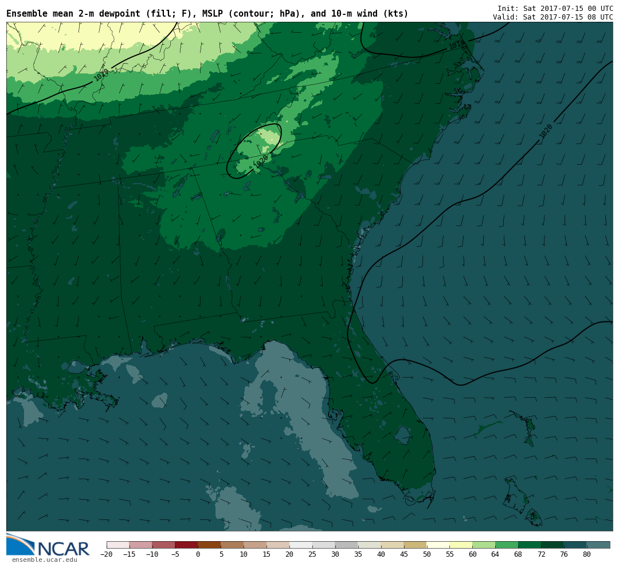The image size is (619, 567).
Task: Pick the 45 to 50 khaki legend swatch
Action: pos(416,545)
